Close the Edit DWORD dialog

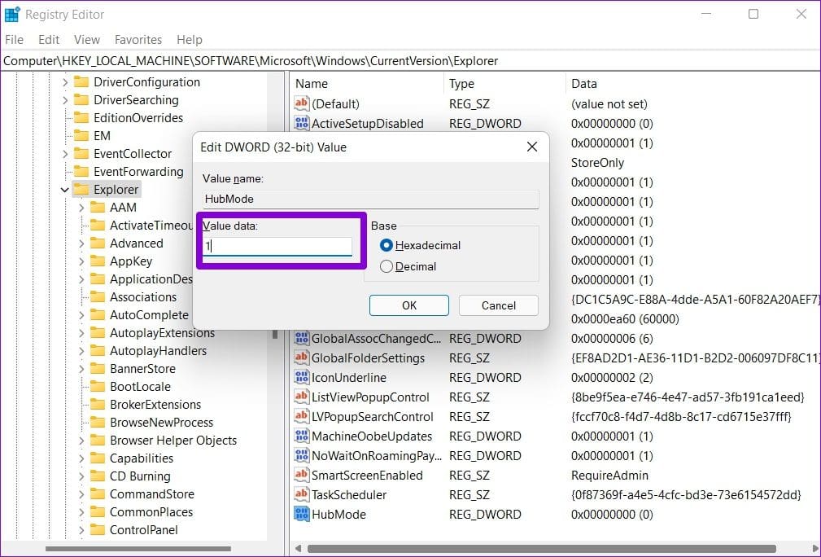click(x=532, y=147)
